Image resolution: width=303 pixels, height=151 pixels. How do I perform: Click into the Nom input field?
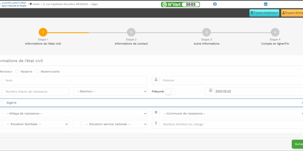point(74,81)
